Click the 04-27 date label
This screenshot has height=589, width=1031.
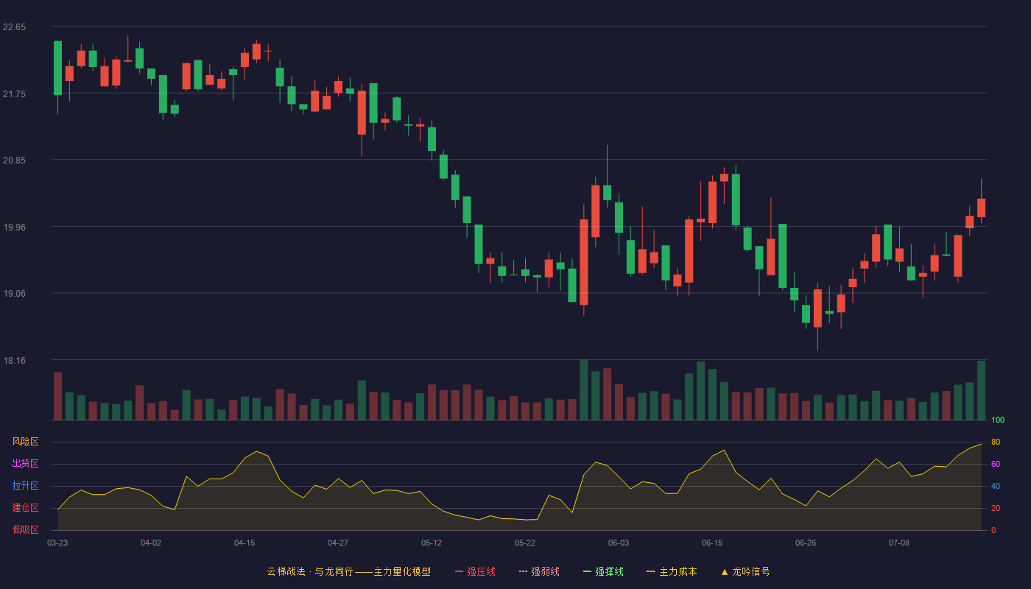coord(338,543)
